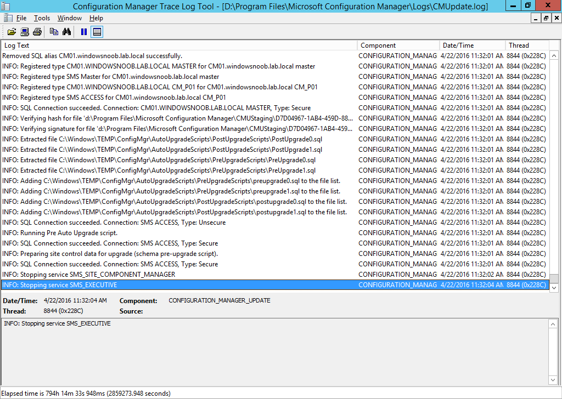This screenshot has height=399, width=562.
Task: Click log list scroll down arrow
Action: pos(554,287)
